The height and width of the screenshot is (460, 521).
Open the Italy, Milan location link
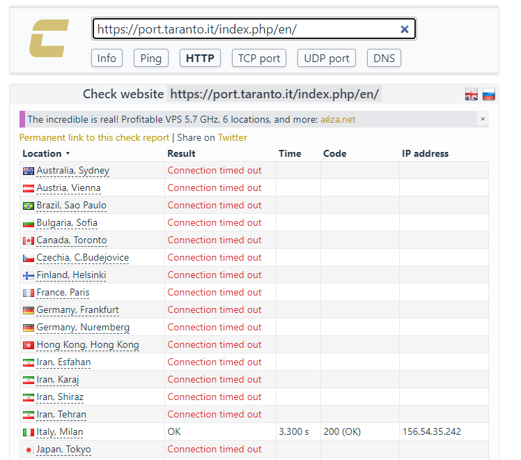[x=59, y=432]
